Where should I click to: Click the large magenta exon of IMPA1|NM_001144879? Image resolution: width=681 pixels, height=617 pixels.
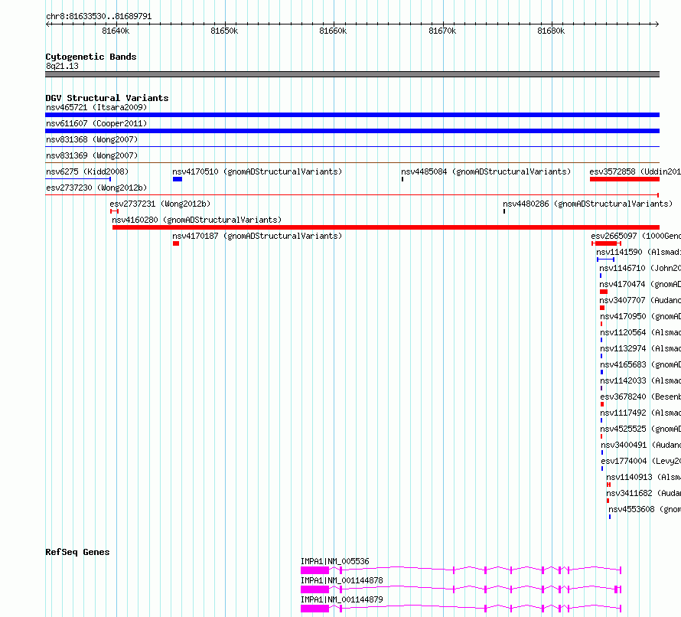click(x=315, y=609)
